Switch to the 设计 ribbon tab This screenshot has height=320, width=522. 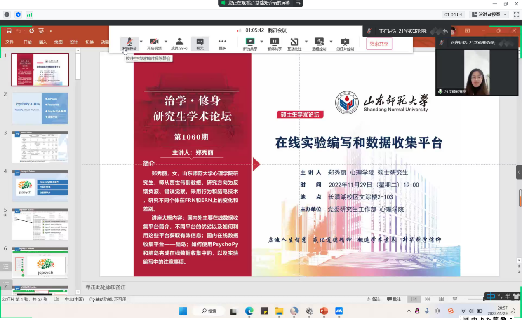(74, 42)
